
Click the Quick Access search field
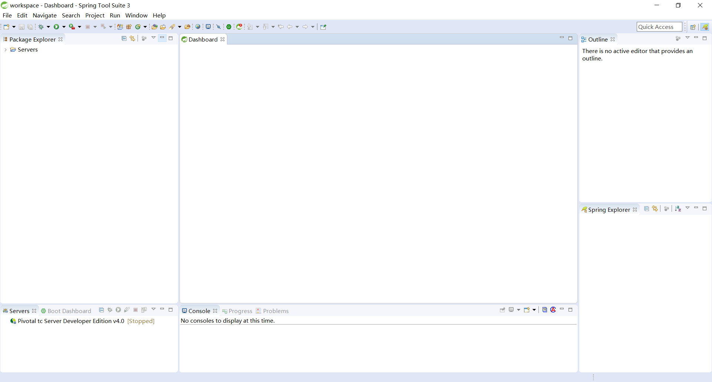pyautogui.click(x=659, y=27)
